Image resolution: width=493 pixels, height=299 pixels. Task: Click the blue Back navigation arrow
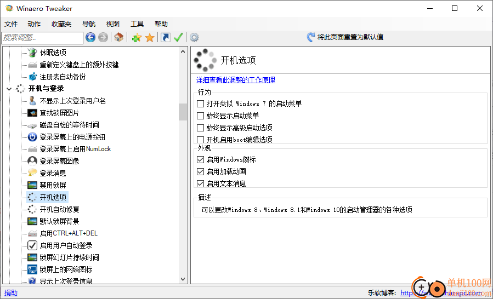tap(90, 38)
